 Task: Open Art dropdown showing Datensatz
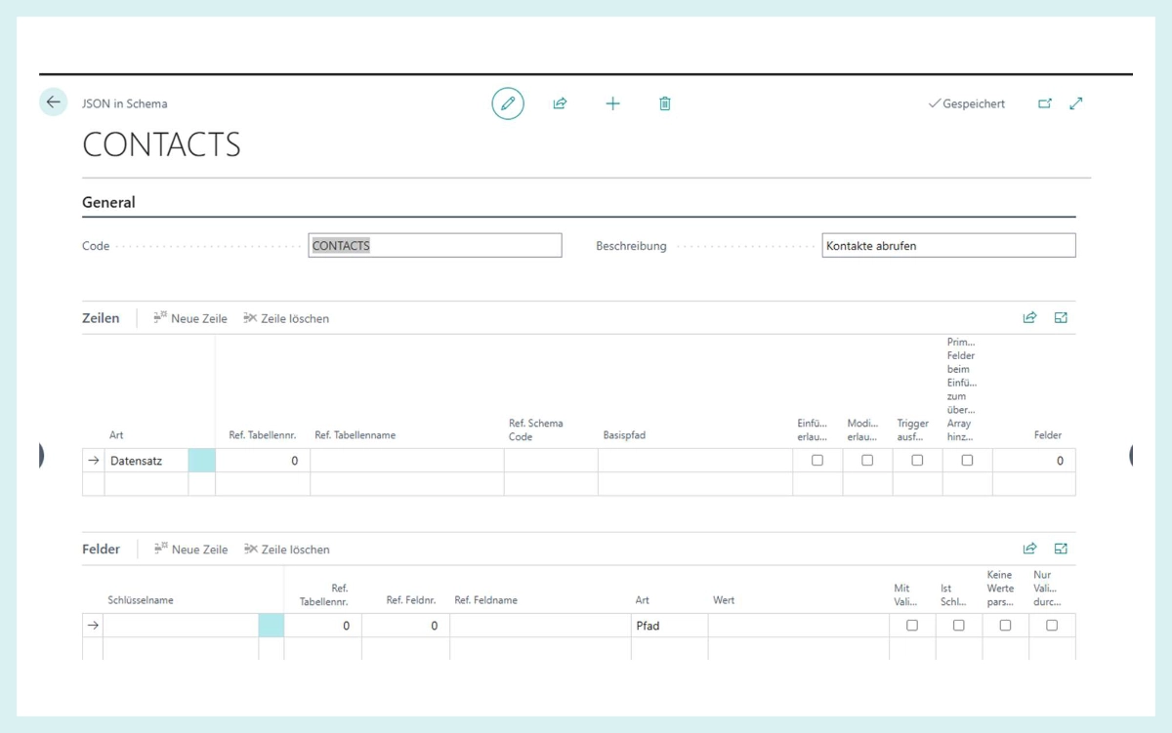point(146,461)
